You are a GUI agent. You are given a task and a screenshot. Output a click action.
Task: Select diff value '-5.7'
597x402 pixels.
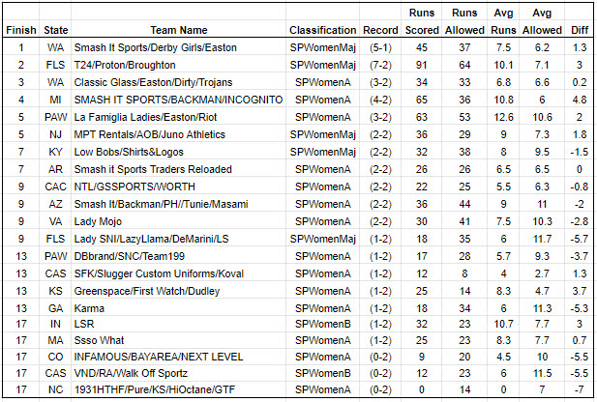[x=580, y=239]
